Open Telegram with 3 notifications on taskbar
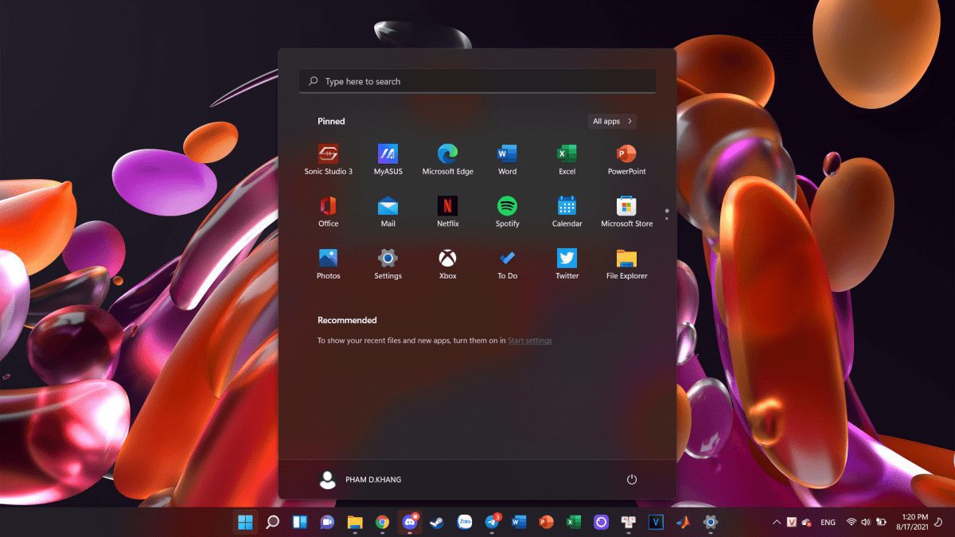The width and height of the screenshot is (955, 537). pyautogui.click(x=492, y=522)
